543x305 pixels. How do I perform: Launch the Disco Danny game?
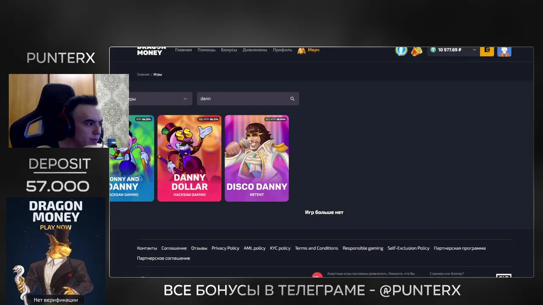tap(257, 158)
